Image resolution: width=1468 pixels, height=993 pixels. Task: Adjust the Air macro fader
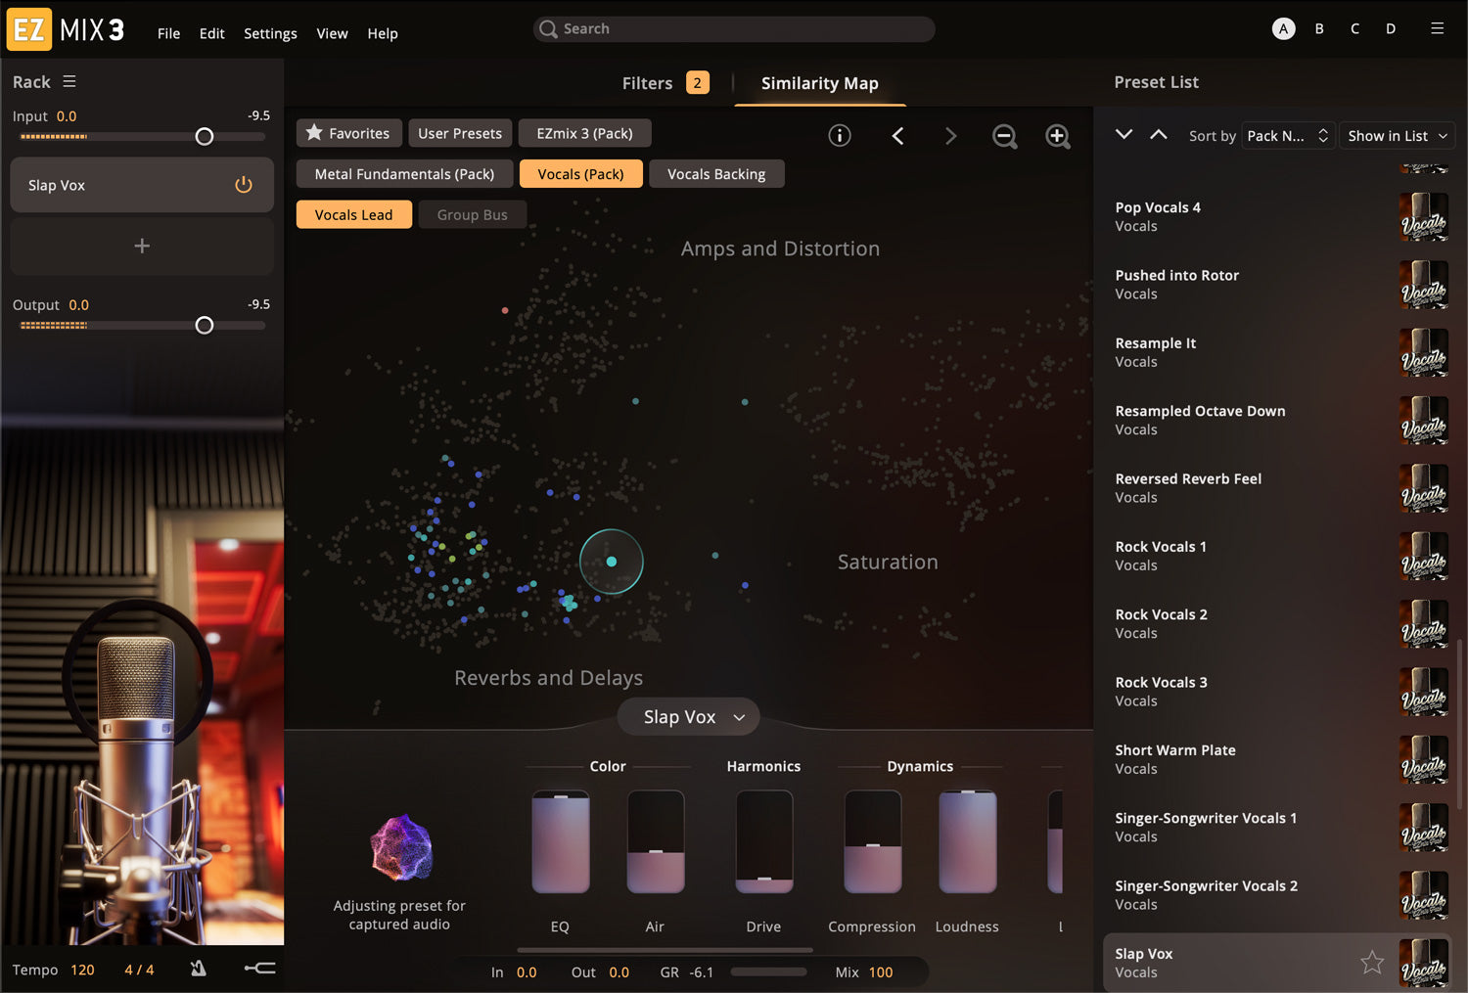[656, 842]
